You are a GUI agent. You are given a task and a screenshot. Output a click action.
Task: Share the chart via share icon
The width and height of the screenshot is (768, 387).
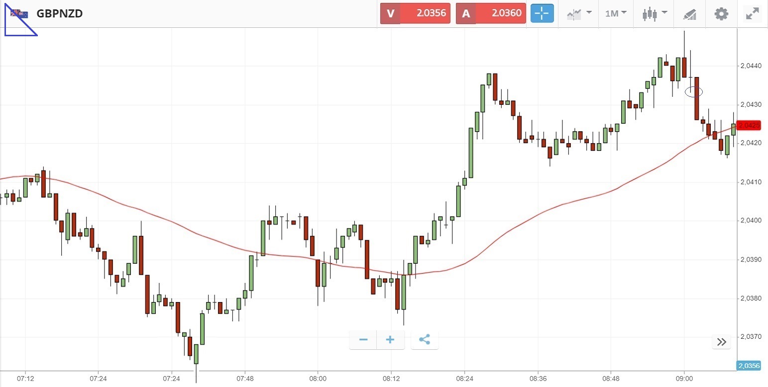coord(425,340)
